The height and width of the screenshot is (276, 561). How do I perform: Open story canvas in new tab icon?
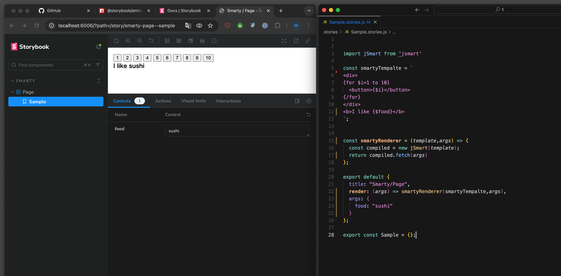point(296,41)
